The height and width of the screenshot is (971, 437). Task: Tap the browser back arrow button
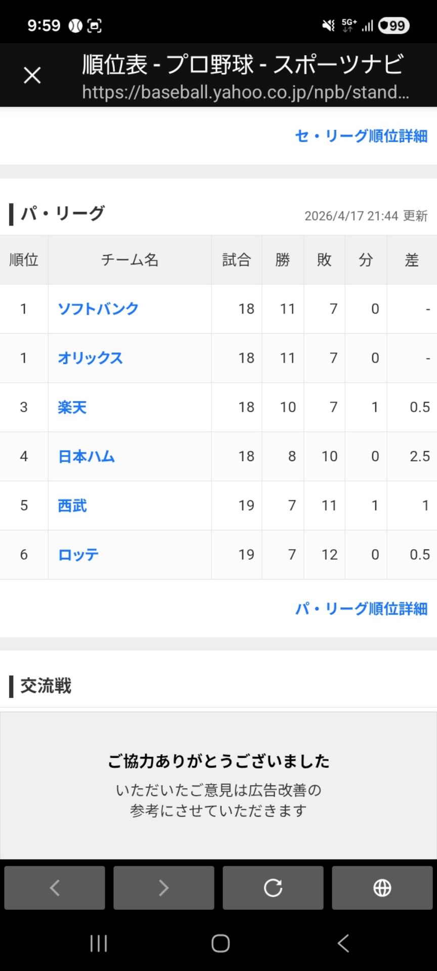(x=55, y=888)
